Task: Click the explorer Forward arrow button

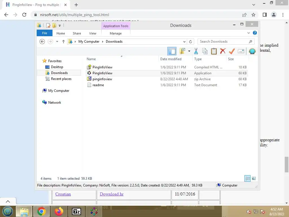Action: [x=50, y=42]
